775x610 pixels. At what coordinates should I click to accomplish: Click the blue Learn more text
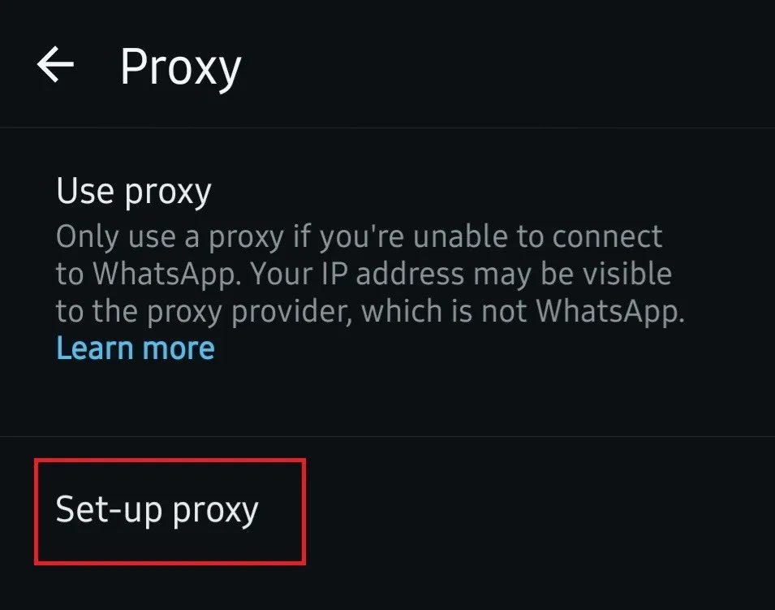136,348
